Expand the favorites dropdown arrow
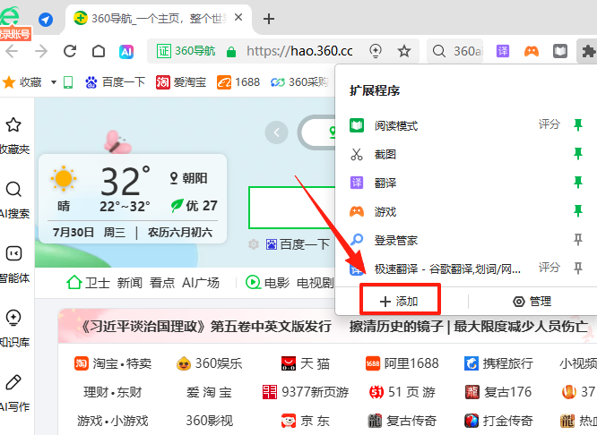 pyautogui.click(x=54, y=82)
